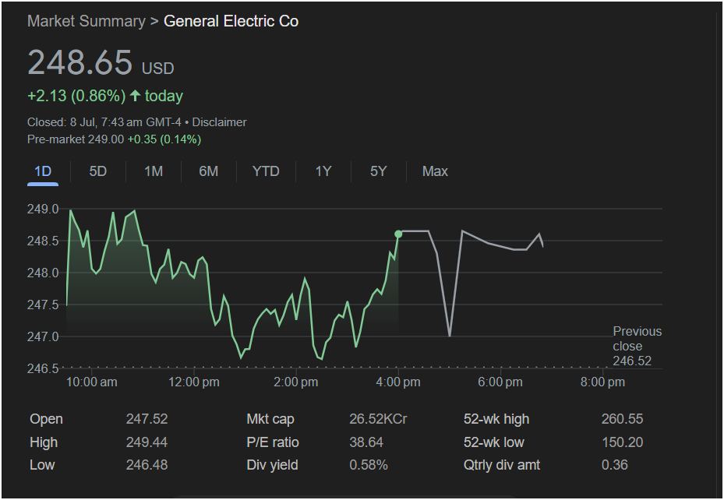Click the 246.5 y-axis label

43,368
